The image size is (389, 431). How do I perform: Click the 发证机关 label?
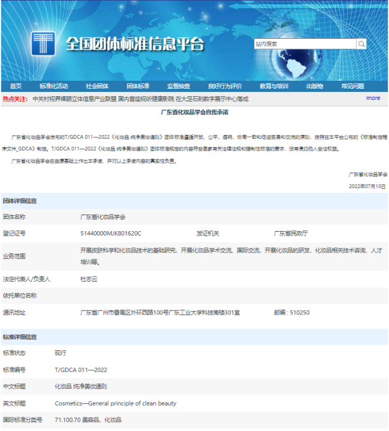pyautogui.click(x=208, y=234)
